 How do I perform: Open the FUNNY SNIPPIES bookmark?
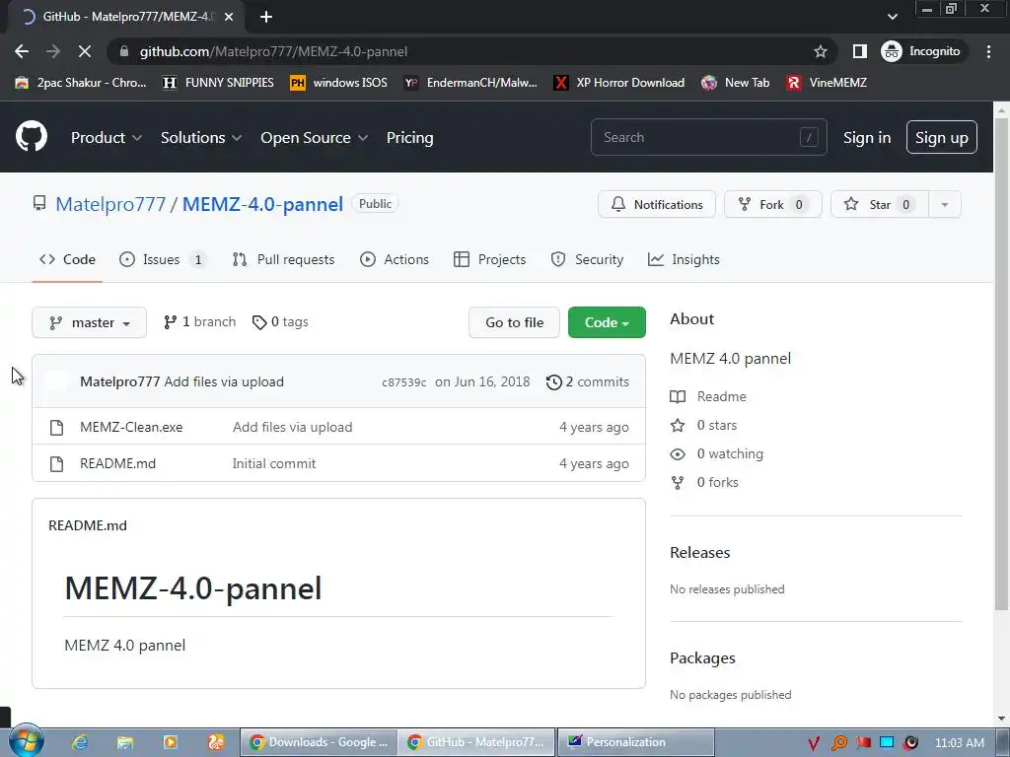click(x=218, y=83)
